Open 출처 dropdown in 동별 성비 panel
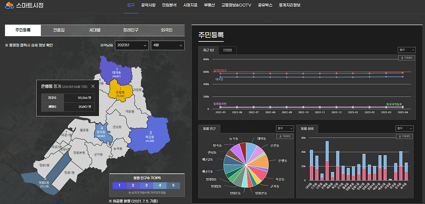425x204 pixels. (x=404, y=128)
